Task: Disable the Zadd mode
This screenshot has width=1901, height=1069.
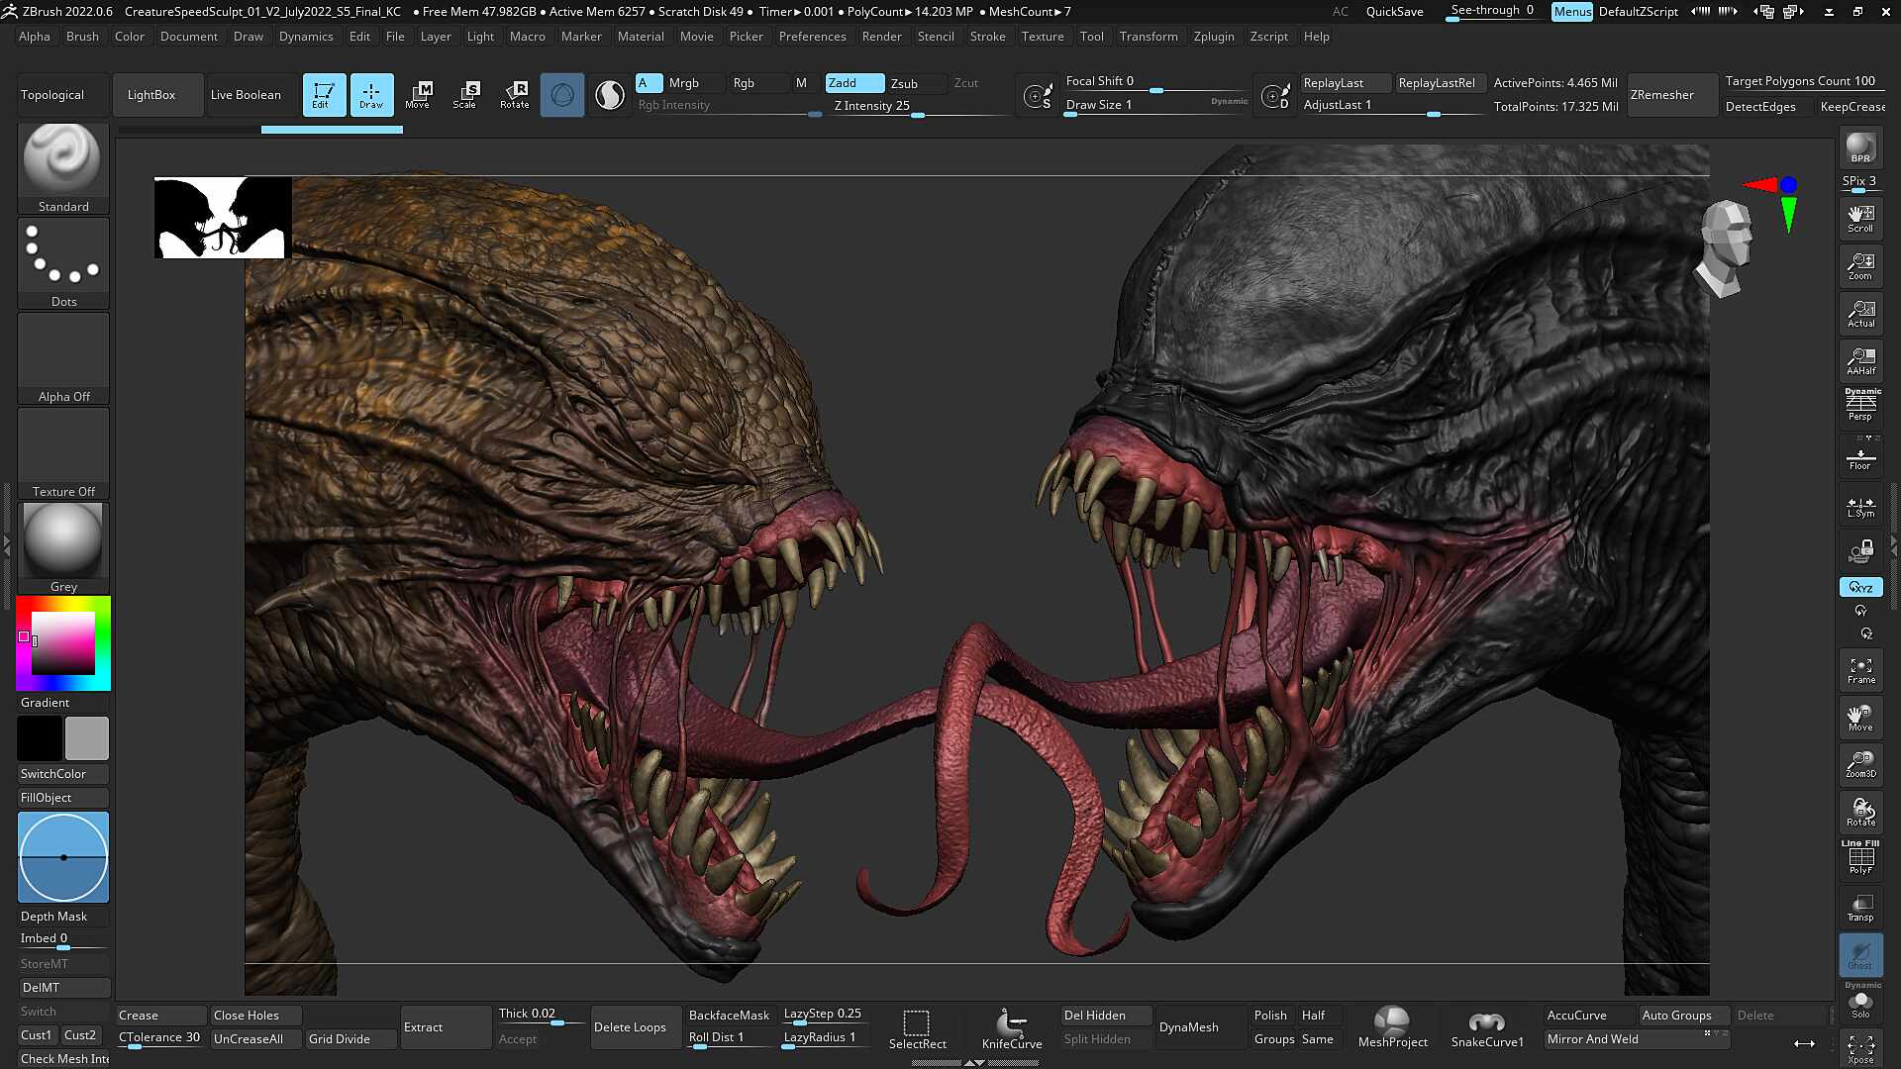Action: (854, 83)
